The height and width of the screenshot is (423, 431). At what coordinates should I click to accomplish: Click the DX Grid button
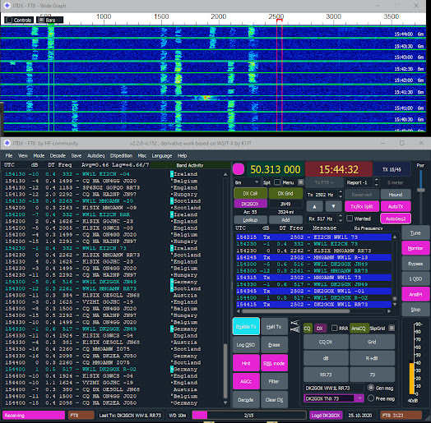285,193
